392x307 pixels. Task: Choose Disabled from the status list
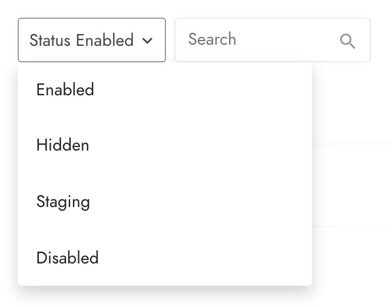pos(165,258)
